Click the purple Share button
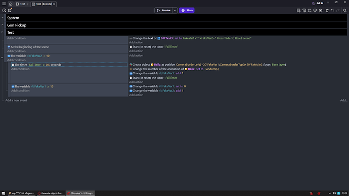The width and height of the screenshot is (349, 196). click(187, 11)
